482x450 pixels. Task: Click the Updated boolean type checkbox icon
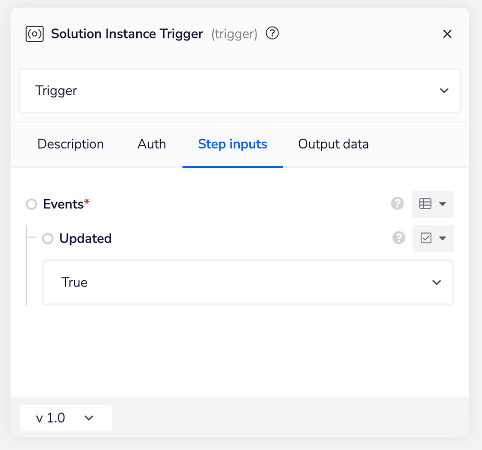coord(426,238)
